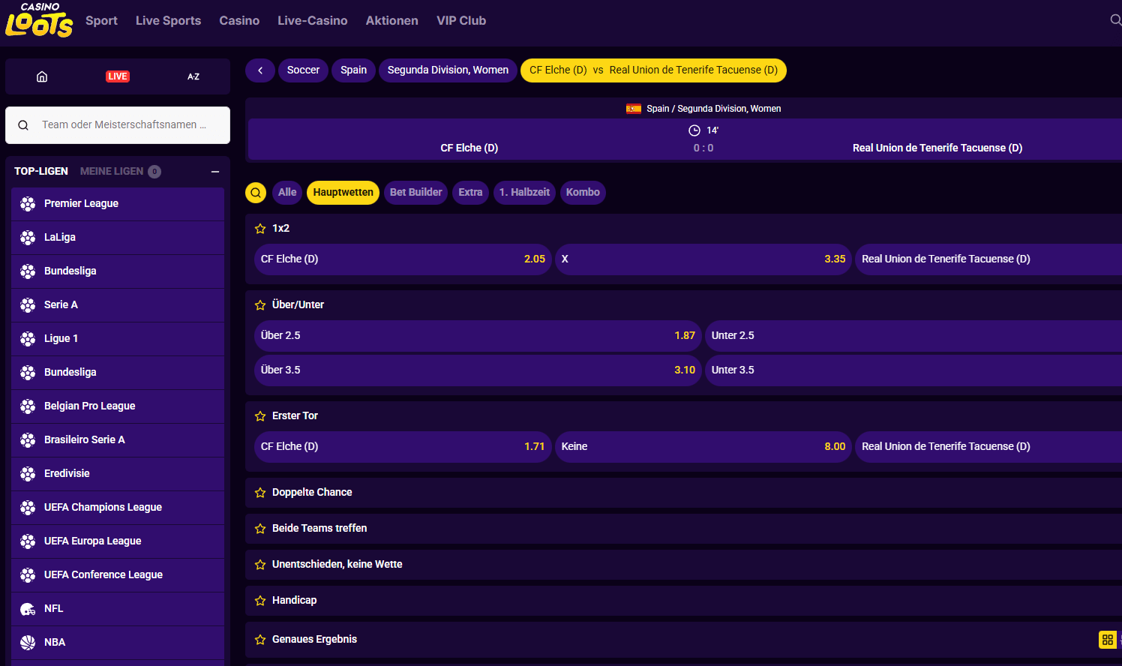Favorite the 1x2 market via its star
1122x666 pixels.
pyautogui.click(x=260, y=228)
